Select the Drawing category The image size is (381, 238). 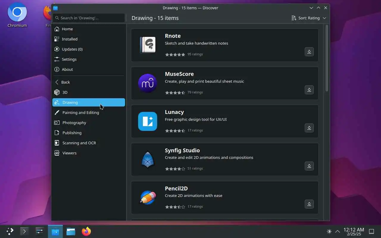(x=89, y=102)
